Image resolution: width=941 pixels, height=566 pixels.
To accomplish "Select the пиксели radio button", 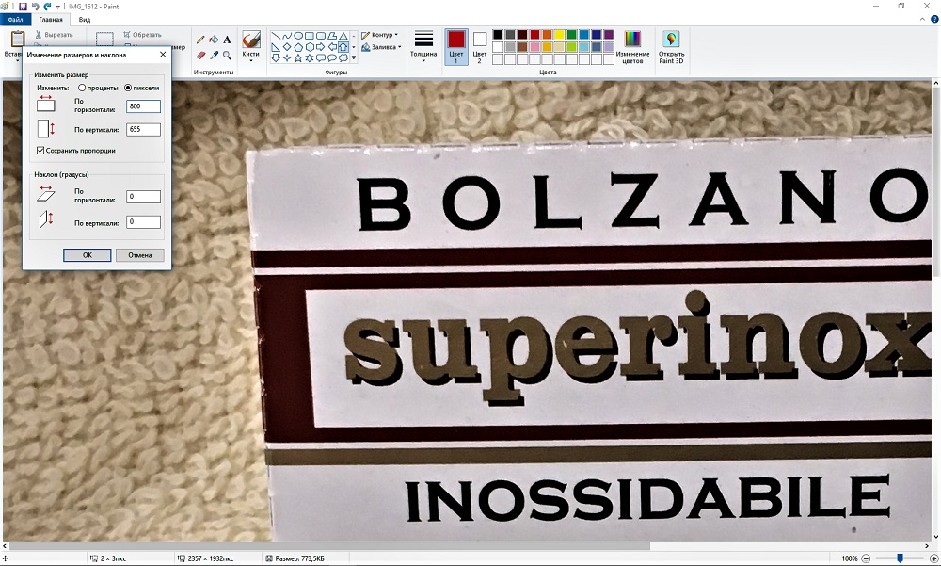I will pos(128,88).
